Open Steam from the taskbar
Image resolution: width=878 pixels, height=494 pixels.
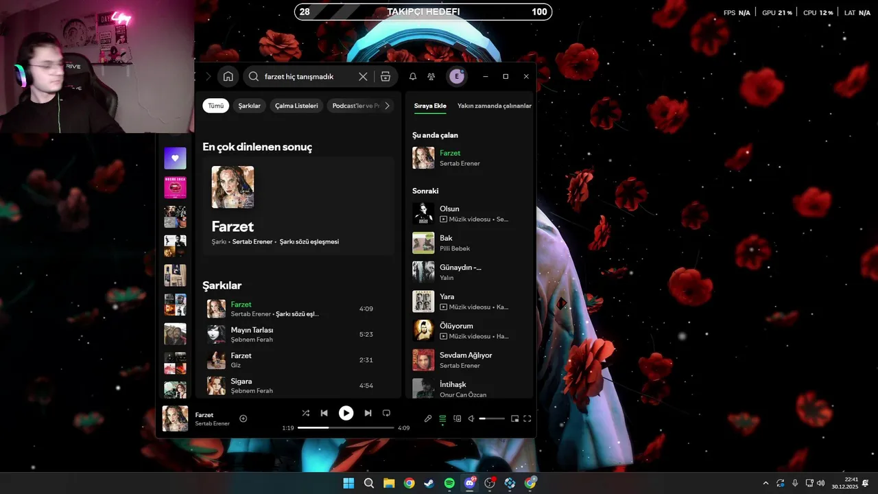click(x=429, y=483)
